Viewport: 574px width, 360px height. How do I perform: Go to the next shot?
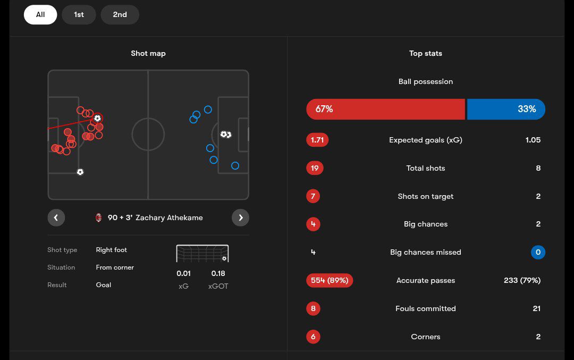pos(240,217)
